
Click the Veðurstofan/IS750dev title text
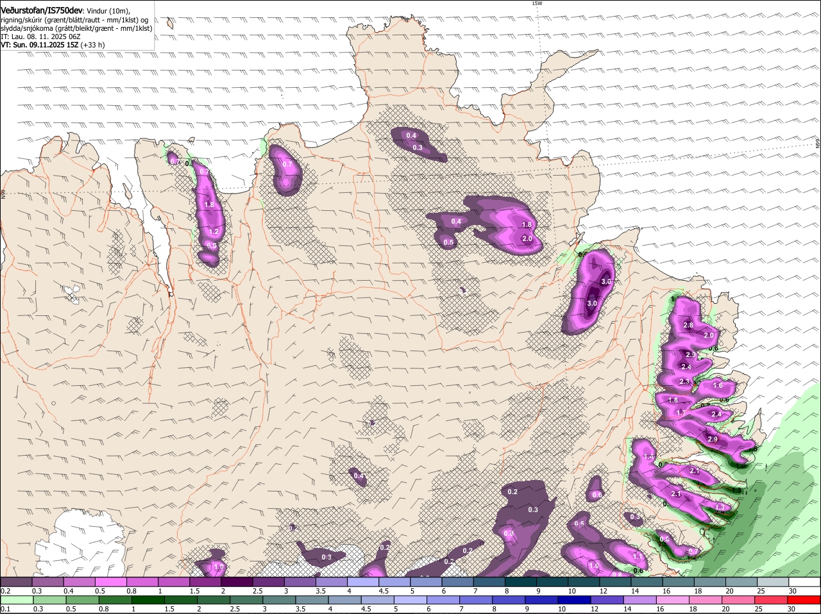[x=42, y=11]
